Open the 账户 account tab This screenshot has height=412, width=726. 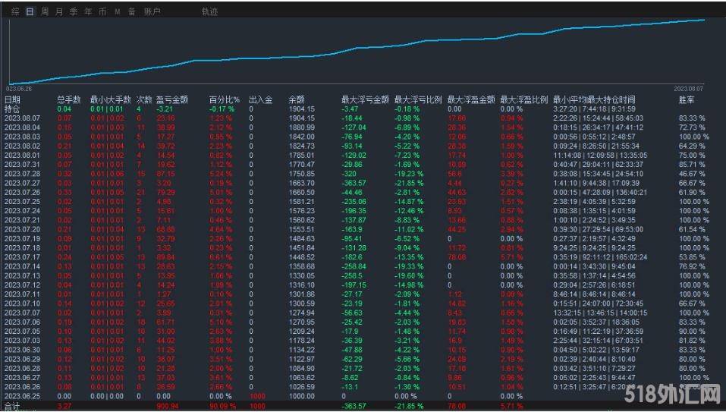[152, 12]
